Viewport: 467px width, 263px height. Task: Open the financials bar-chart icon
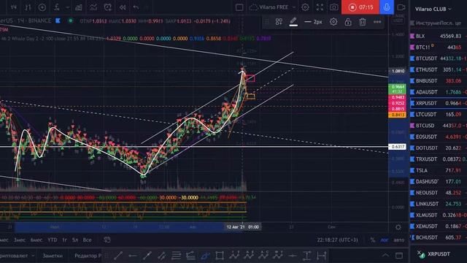pos(79,7)
